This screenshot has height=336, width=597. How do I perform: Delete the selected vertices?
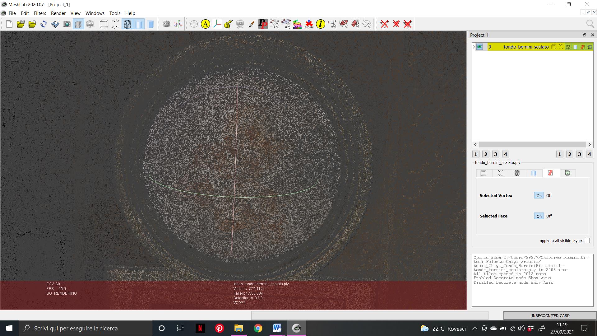pyautogui.click(x=385, y=24)
